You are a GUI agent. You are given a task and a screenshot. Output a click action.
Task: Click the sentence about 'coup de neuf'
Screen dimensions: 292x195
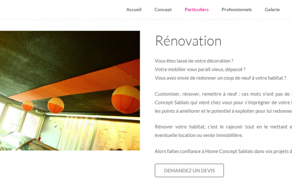point(220,78)
